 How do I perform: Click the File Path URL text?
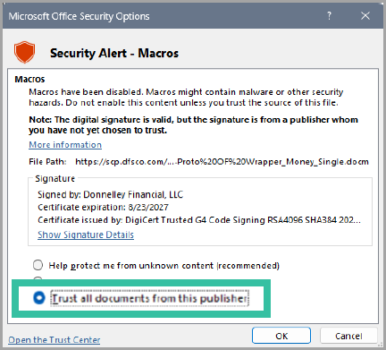[222, 162]
